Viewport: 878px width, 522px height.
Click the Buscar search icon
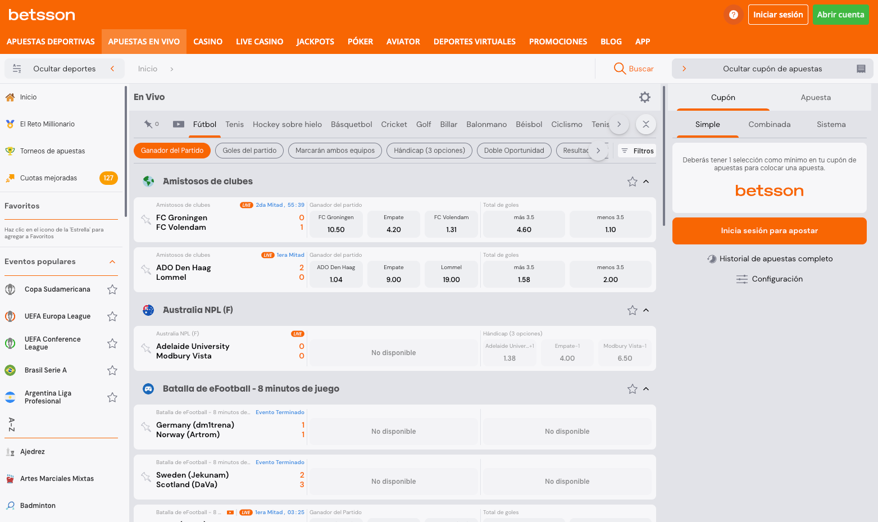point(620,69)
